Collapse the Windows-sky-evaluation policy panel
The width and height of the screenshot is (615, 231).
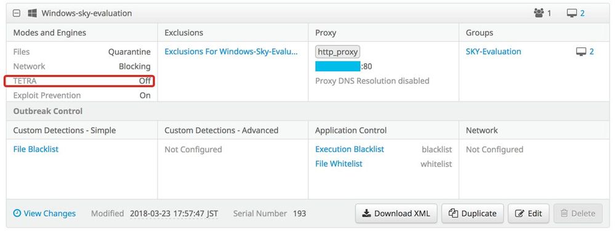coord(17,14)
